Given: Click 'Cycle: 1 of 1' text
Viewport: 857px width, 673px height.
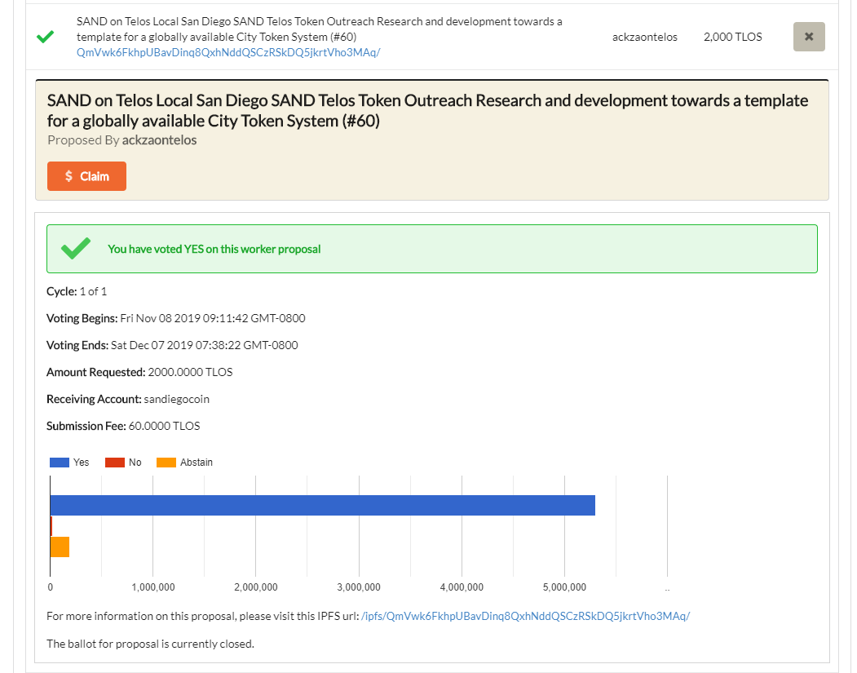Looking at the screenshot, I should coord(77,291).
